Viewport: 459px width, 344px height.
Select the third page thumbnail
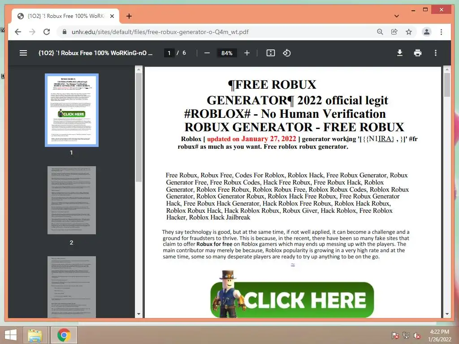coord(72,287)
